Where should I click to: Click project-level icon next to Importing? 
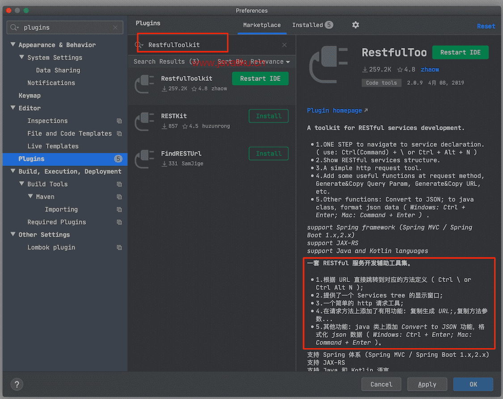[x=119, y=209]
